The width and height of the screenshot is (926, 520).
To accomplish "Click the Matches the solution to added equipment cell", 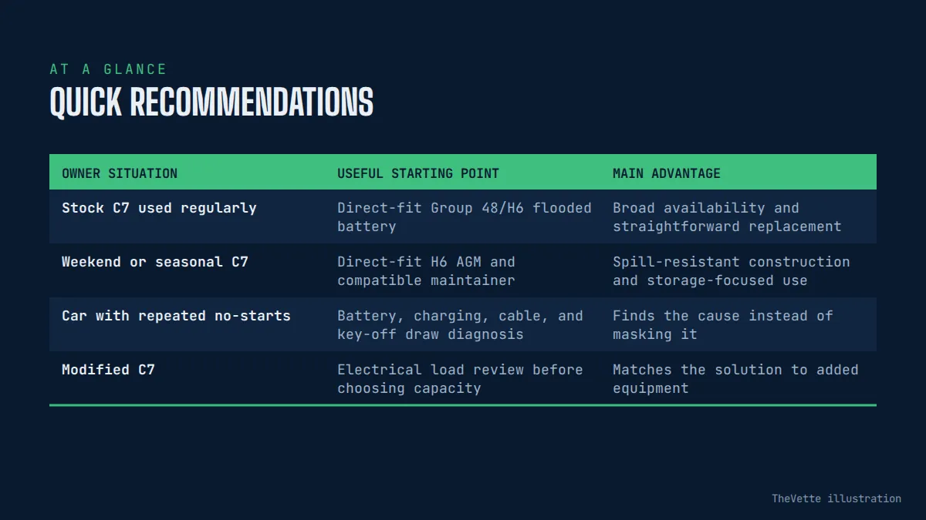I will 735,379.
